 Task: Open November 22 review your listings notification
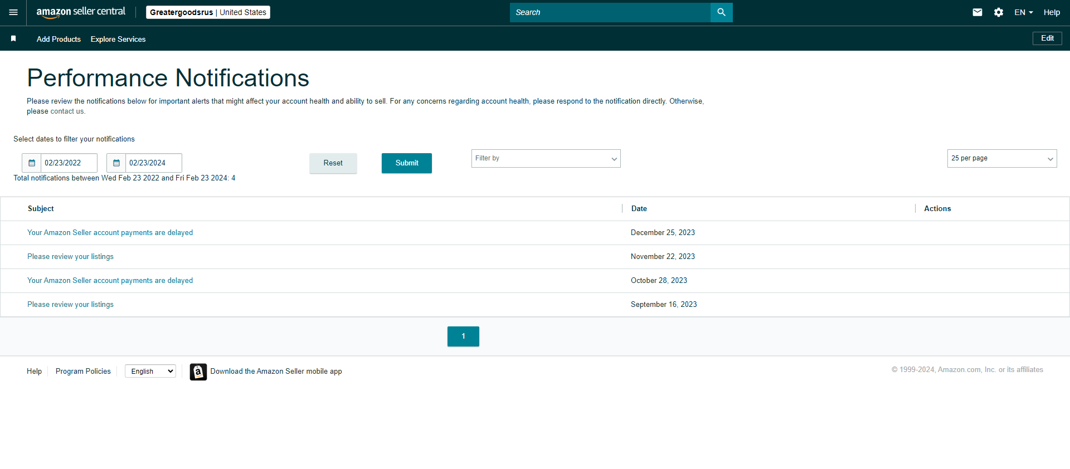[x=70, y=257]
